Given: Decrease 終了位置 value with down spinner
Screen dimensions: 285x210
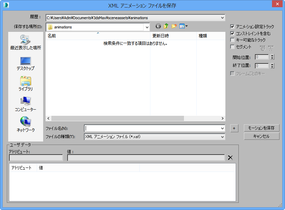Looking at the screenshot, I should (x=272, y=67).
